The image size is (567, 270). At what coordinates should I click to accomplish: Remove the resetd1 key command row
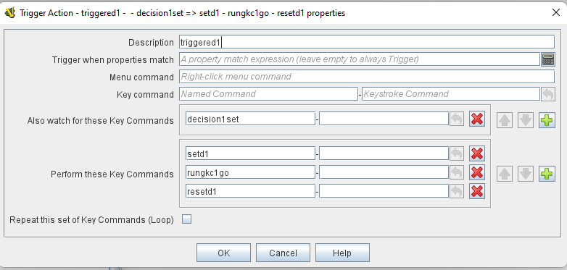click(477, 191)
